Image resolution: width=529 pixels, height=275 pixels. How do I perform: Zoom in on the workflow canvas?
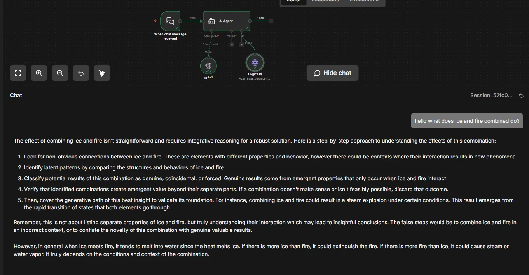pos(39,73)
